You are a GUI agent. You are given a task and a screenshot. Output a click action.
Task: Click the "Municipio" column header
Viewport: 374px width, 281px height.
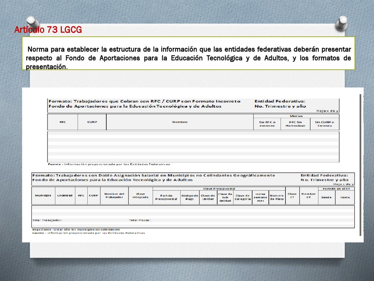(x=43, y=195)
